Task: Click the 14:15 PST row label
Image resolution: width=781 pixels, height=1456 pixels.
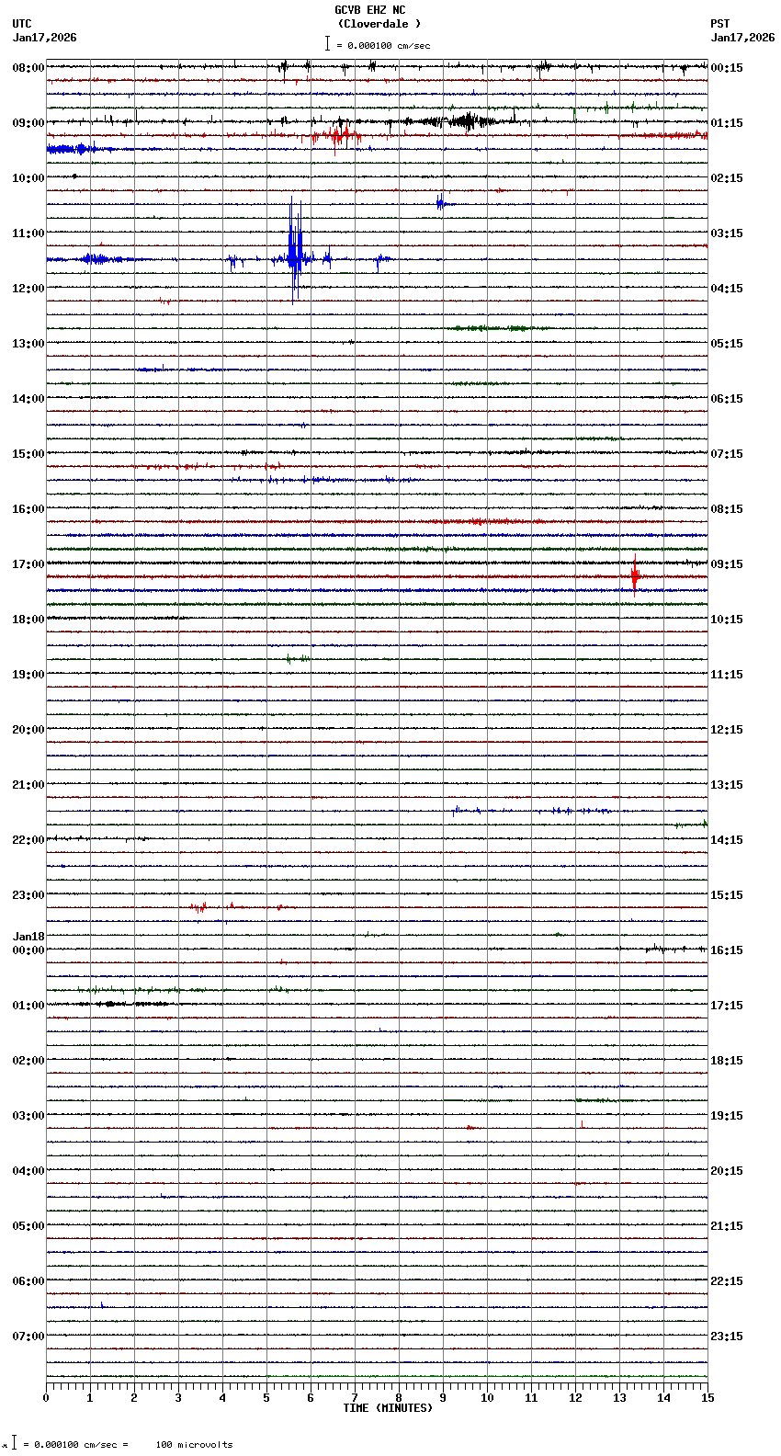Action: tap(727, 840)
